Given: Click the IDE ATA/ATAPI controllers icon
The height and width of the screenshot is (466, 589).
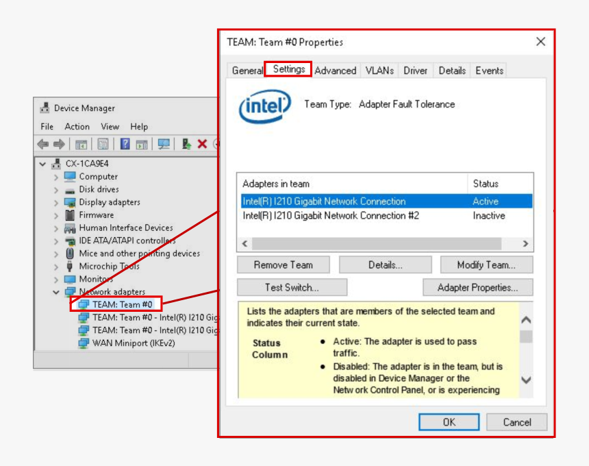Looking at the screenshot, I should (70, 241).
